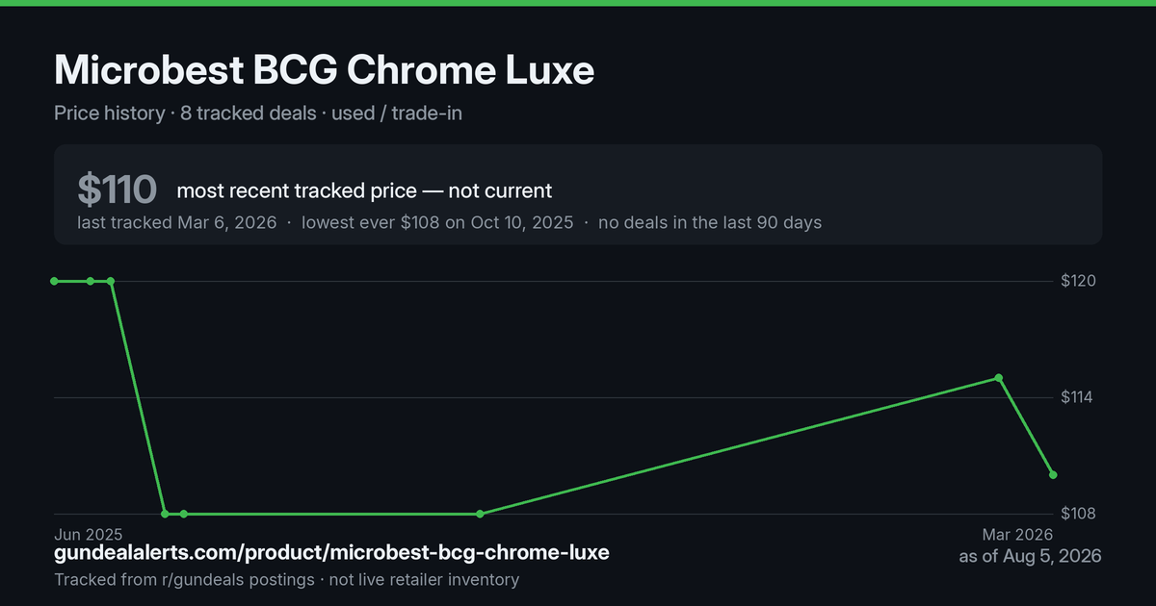Click the $108 point where the line starts rising
The width and height of the screenshot is (1156, 606).
pyautogui.click(x=481, y=514)
